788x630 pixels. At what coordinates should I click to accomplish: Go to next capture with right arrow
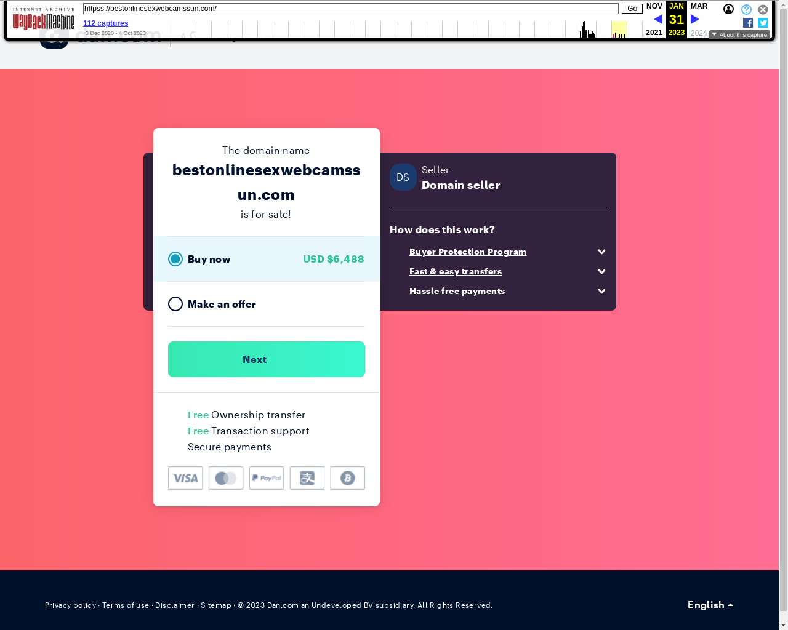tap(695, 19)
